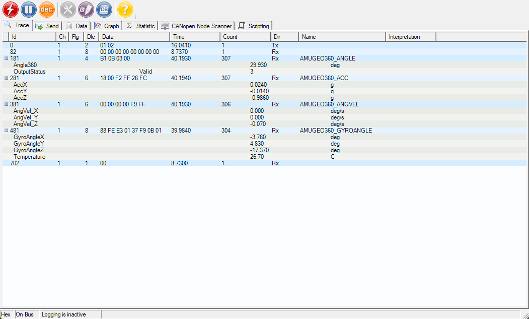Image resolution: width=529 pixels, height=319 pixels.
Task: Switch to the Trace tab
Action: click(17, 25)
